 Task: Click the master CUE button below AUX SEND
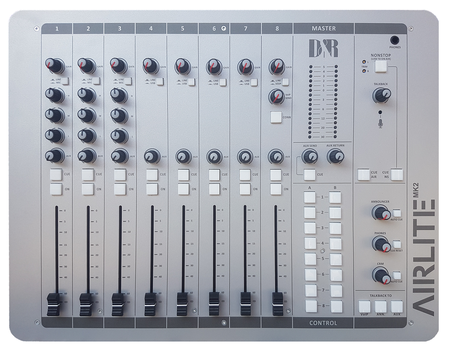click(x=309, y=174)
